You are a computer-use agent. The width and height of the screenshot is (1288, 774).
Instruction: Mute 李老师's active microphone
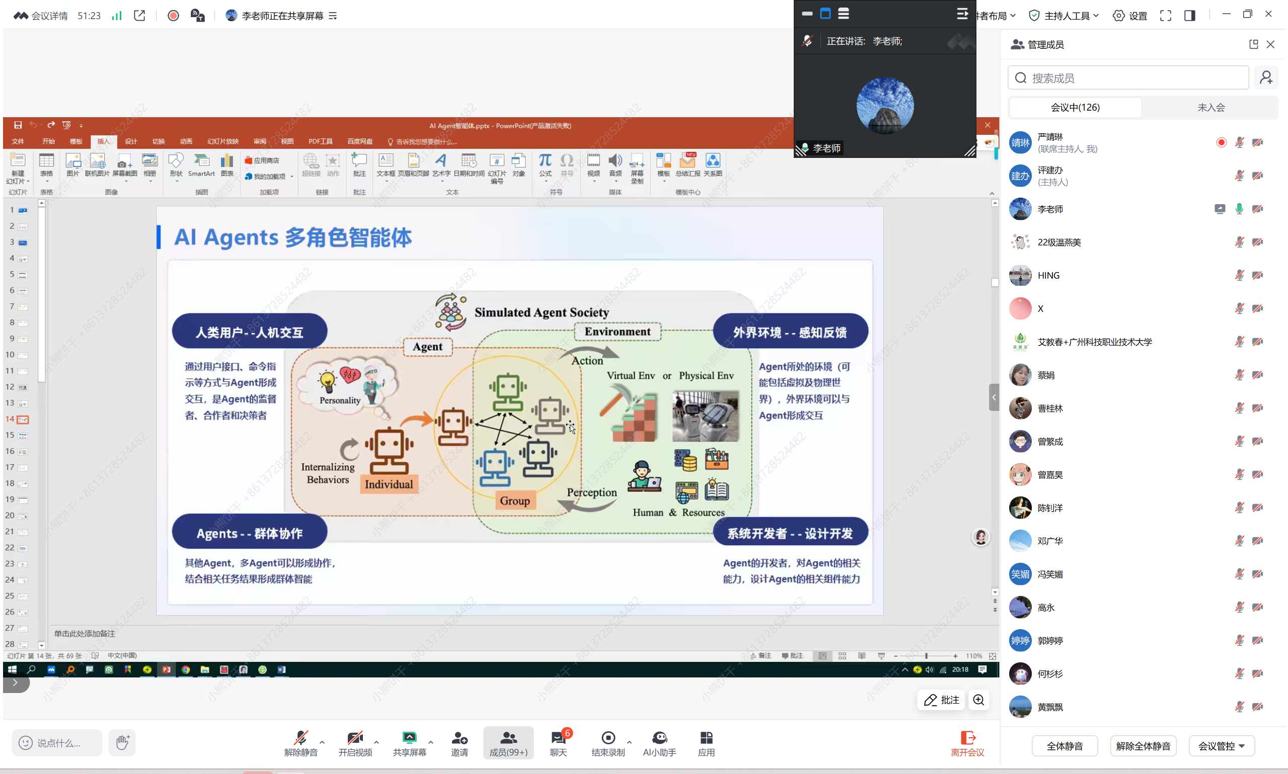[1239, 209]
